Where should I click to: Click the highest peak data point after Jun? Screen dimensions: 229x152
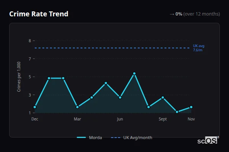tap(134, 73)
